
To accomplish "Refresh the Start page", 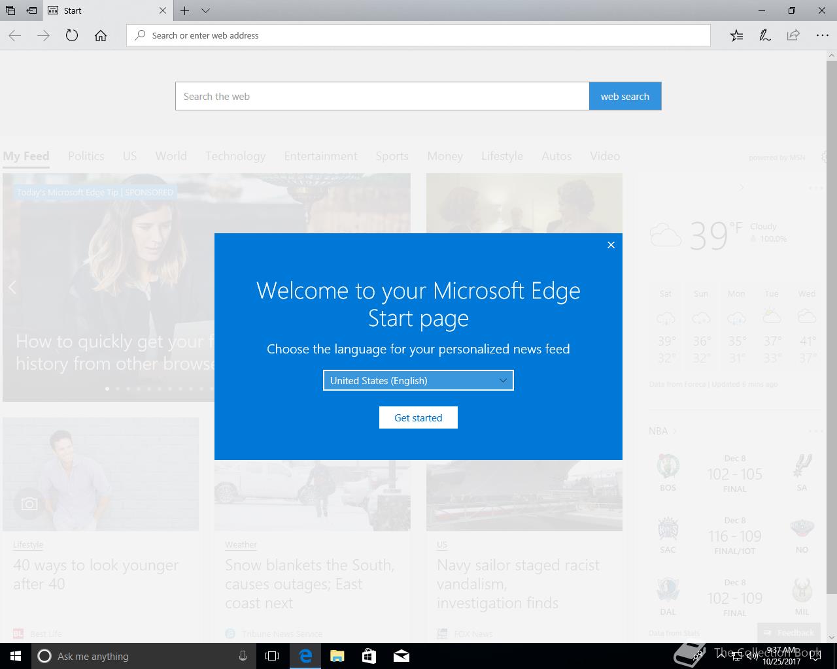I will (x=72, y=36).
